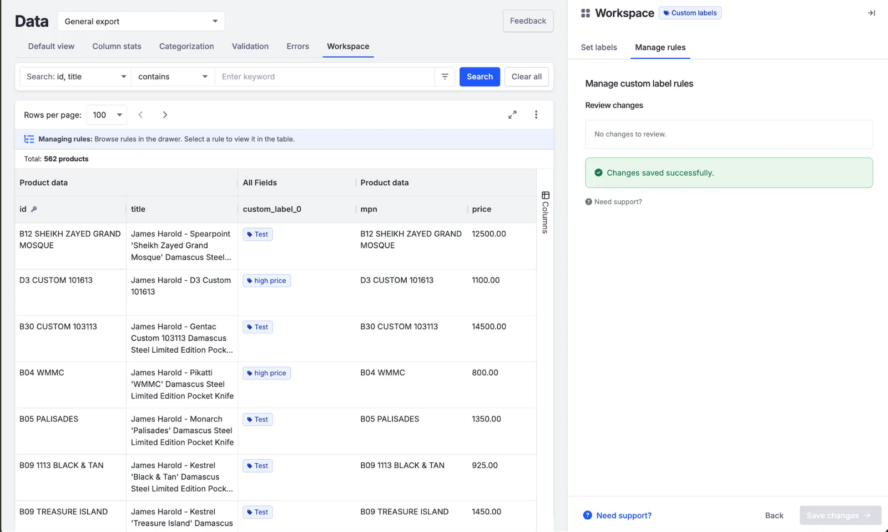Screen dimensions: 888x532
Task: Open the General export dropdown
Action: pyautogui.click(x=141, y=21)
